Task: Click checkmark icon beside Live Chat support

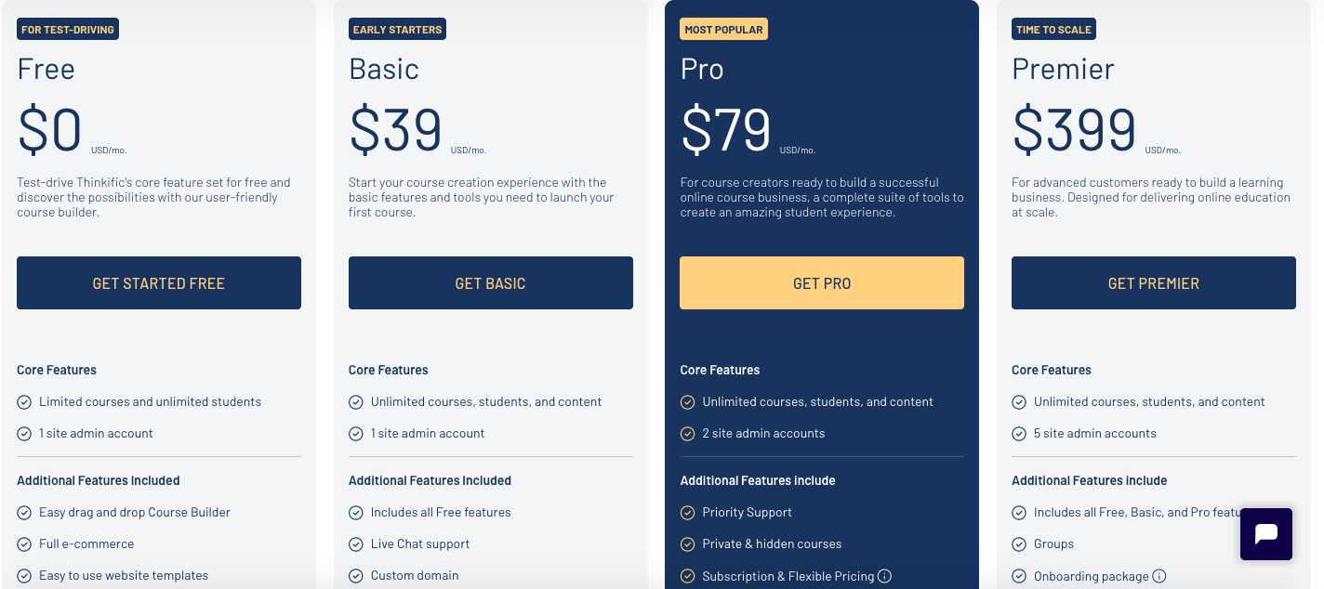Action: tap(356, 544)
